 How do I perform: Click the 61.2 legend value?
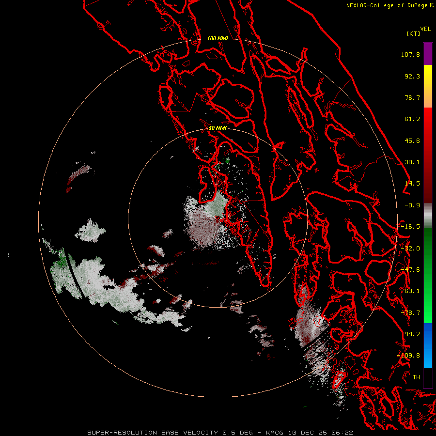pyautogui.click(x=412, y=119)
